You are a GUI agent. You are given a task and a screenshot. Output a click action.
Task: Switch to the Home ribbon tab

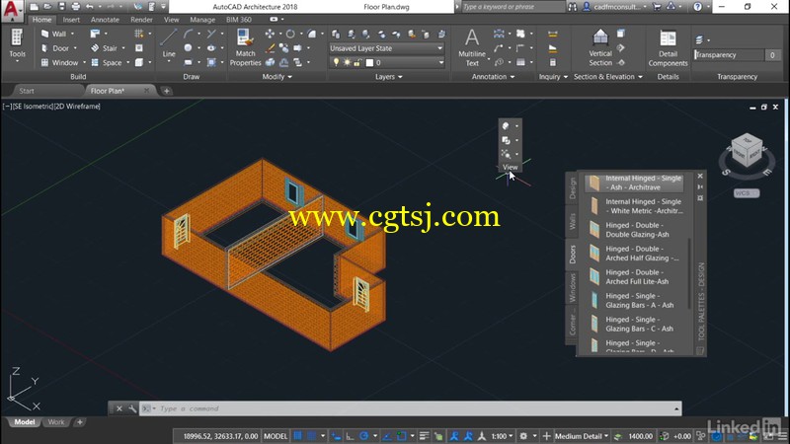point(41,19)
